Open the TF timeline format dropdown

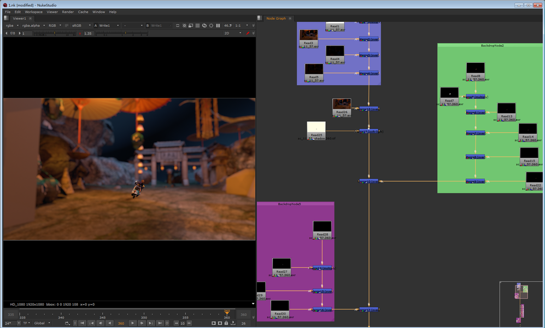coord(26,323)
